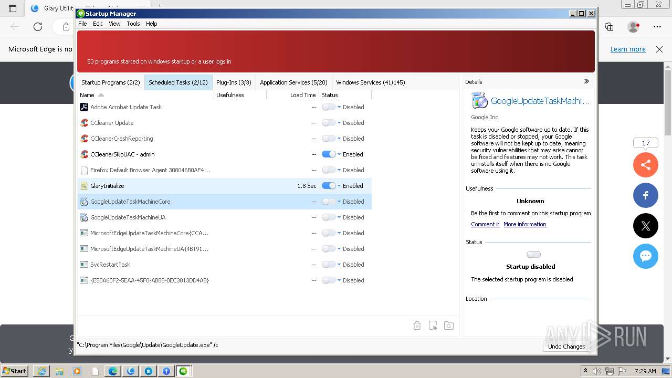The image size is (672, 378).
Task: Open status dropdown arrow for Adobe Acrobat Update Task
Action: (339, 107)
